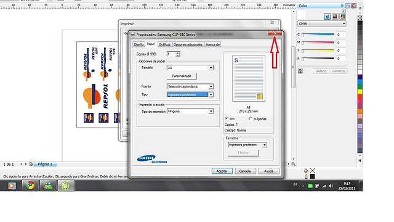Click the network signal tray icon

point(324,186)
